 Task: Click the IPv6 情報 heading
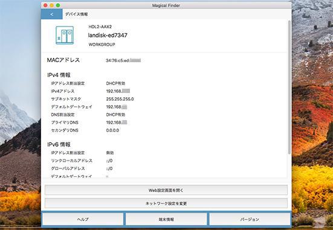pyautogui.click(x=59, y=144)
